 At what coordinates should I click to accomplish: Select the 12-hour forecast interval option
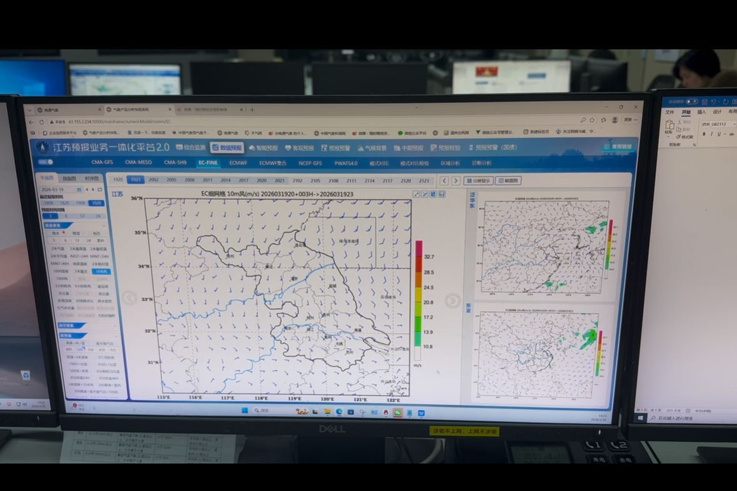coord(84,216)
